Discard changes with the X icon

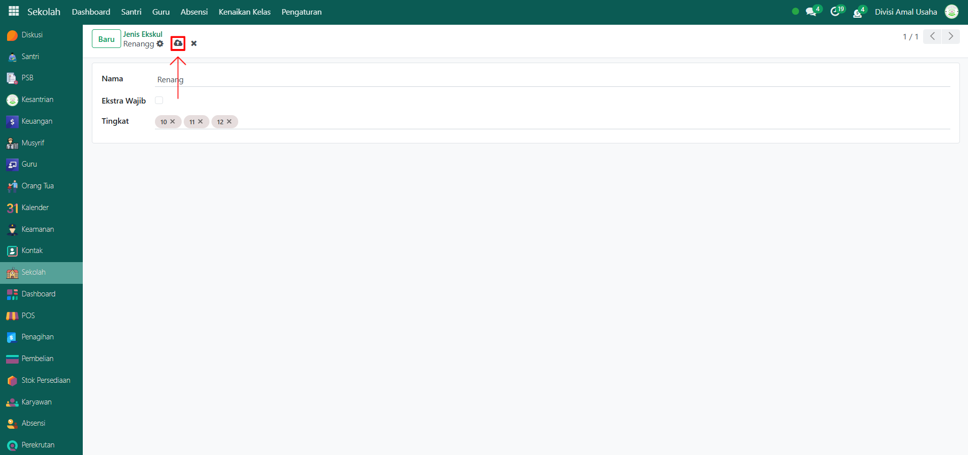tap(194, 43)
